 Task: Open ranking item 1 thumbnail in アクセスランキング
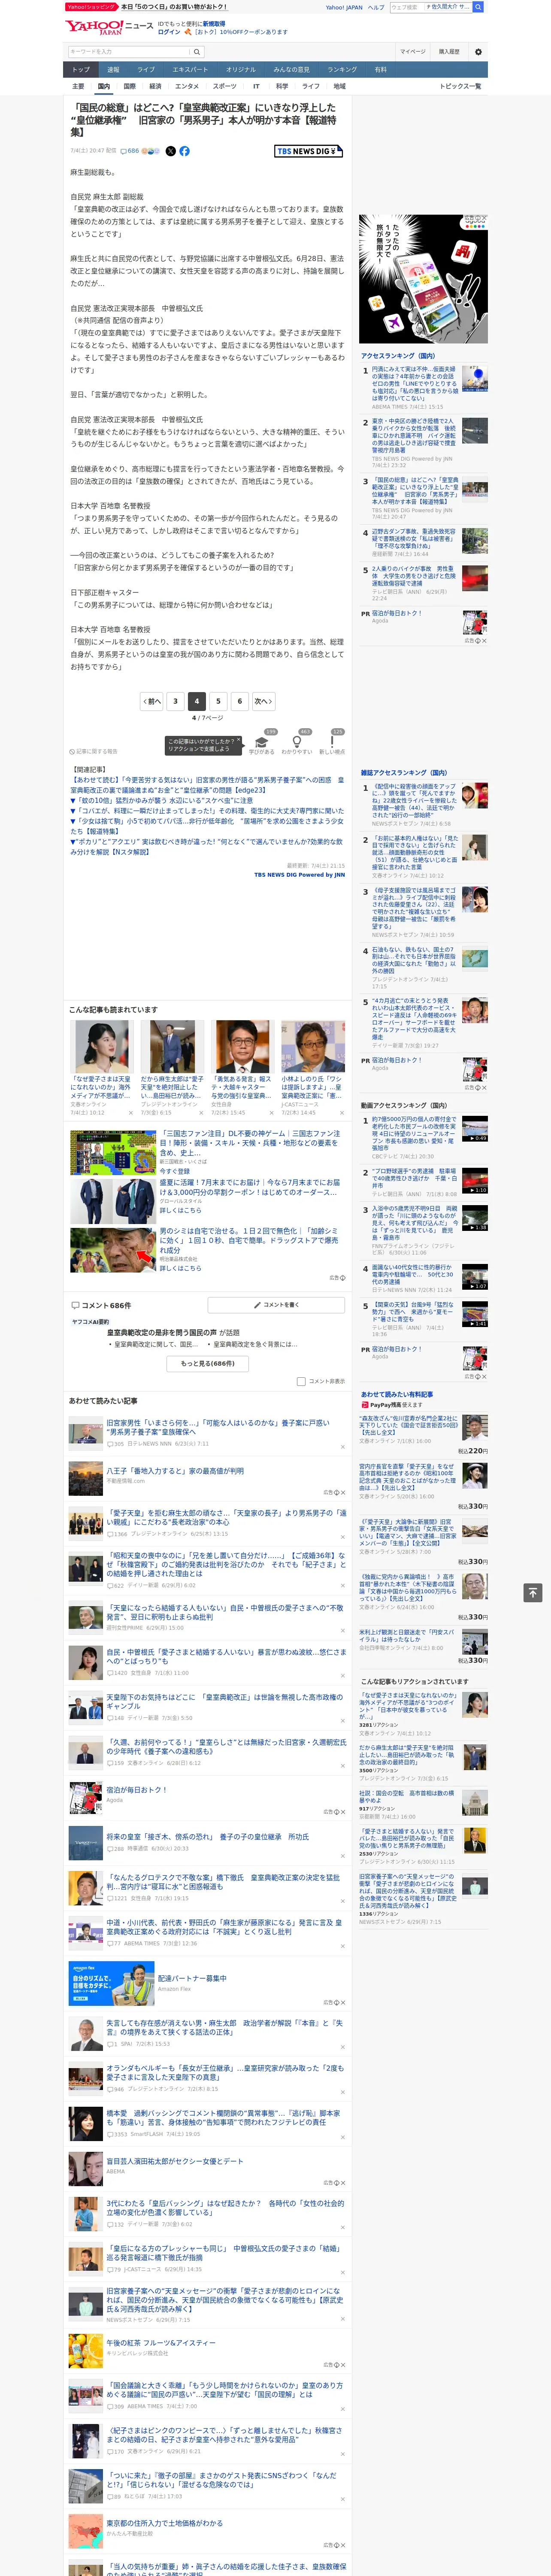coord(475,379)
